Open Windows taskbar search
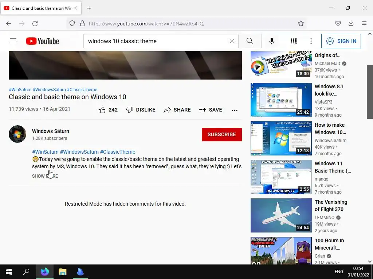The height and width of the screenshot is (279, 373). 26,272
